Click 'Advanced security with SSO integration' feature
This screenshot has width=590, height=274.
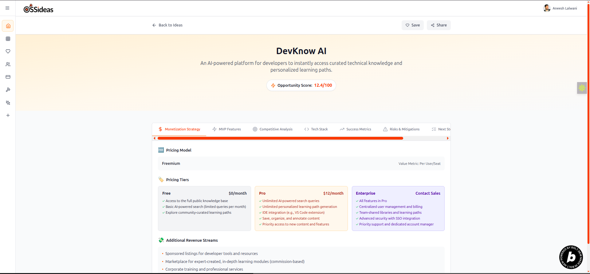[x=390, y=218]
